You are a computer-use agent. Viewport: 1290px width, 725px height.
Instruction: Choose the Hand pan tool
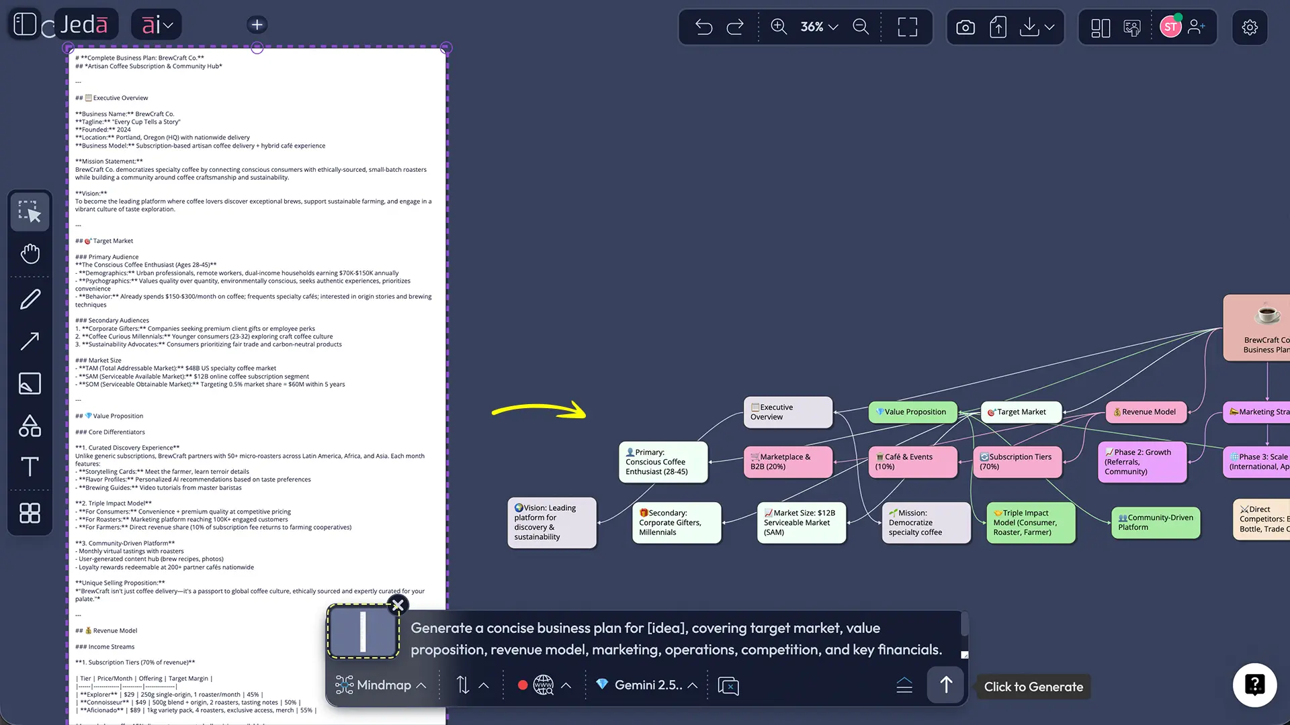(x=30, y=254)
